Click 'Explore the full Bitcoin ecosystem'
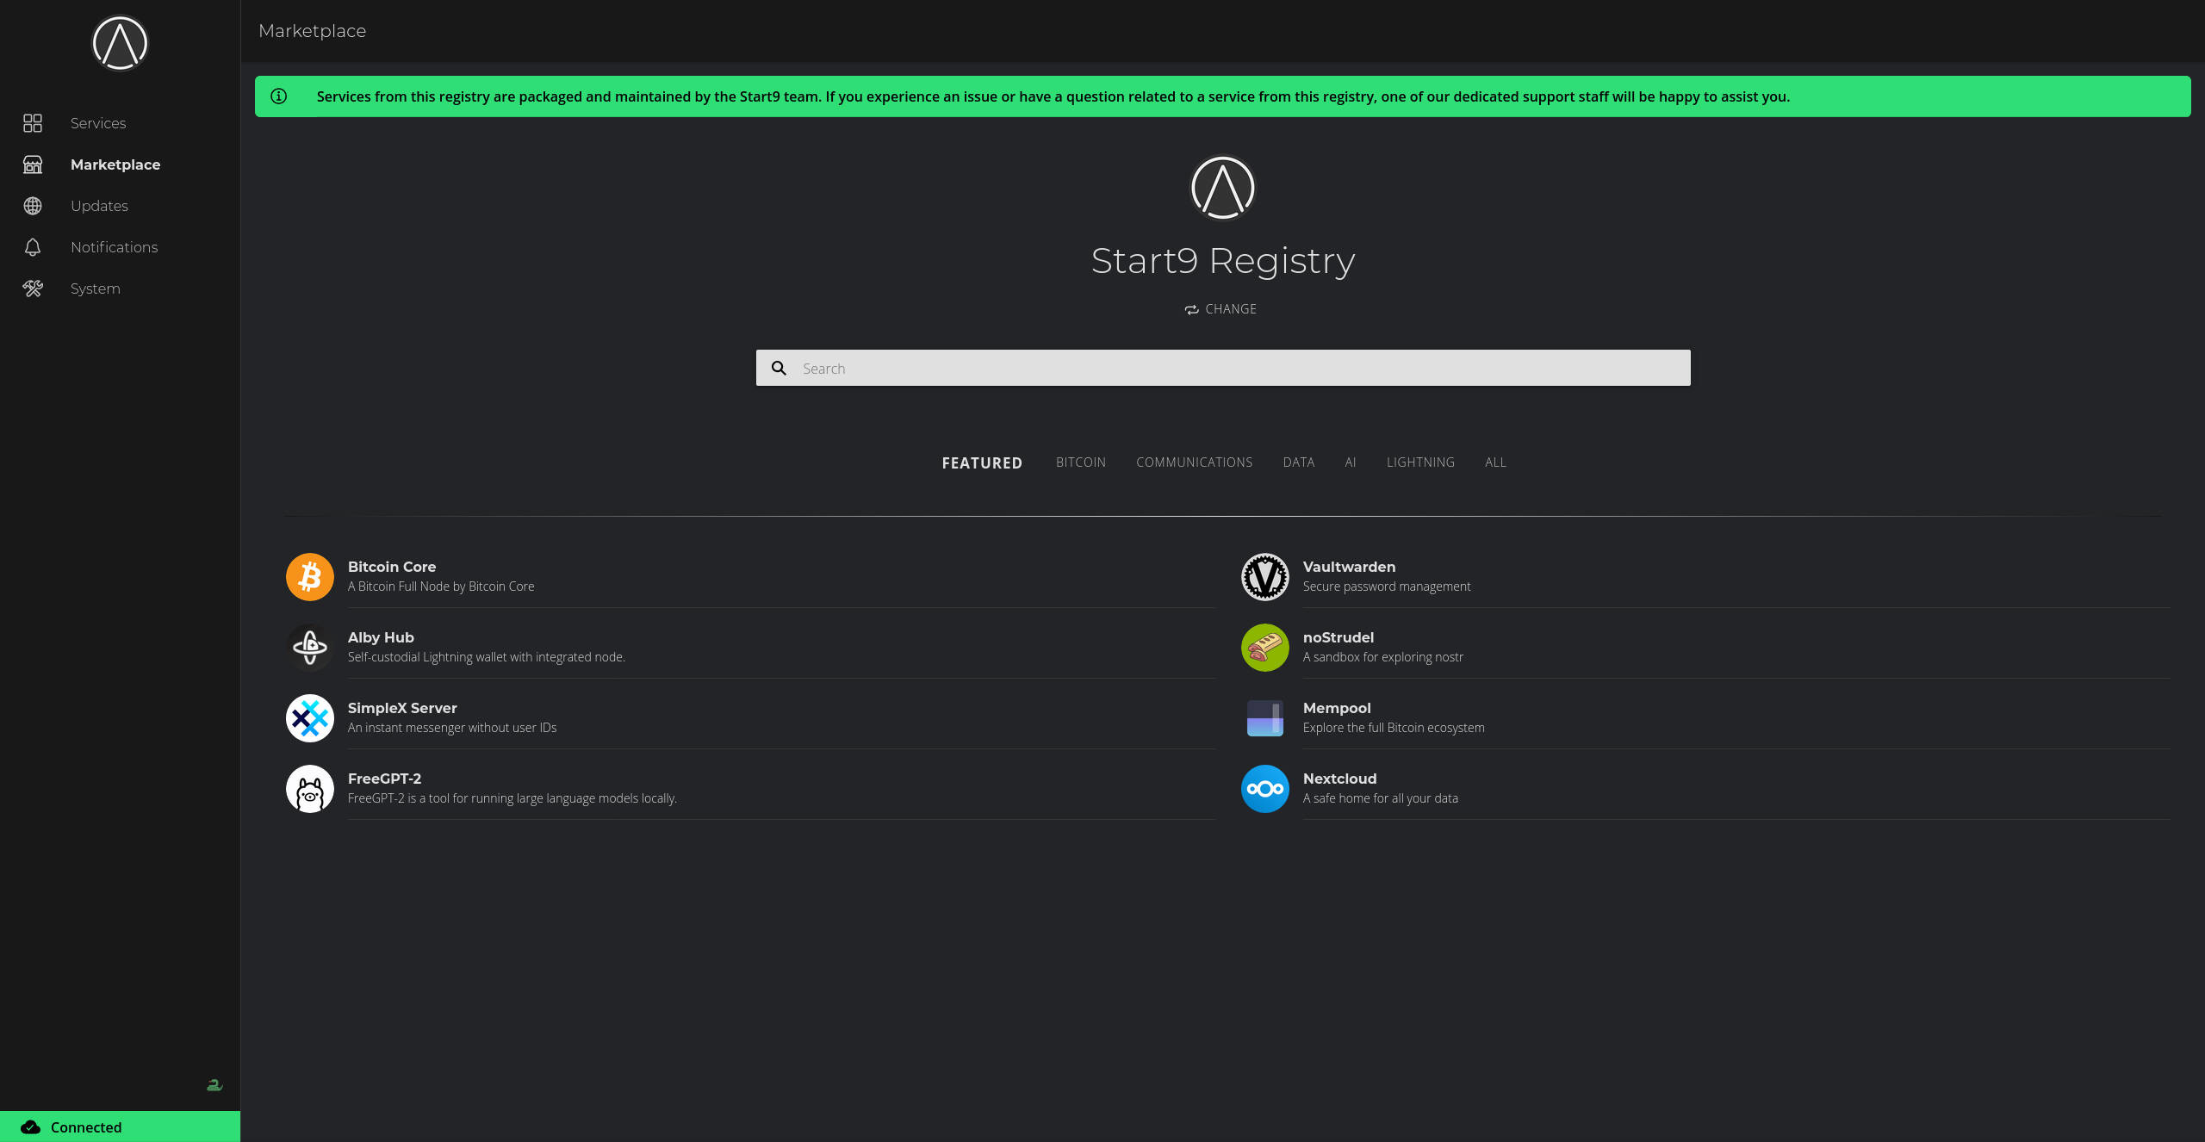This screenshot has width=2205, height=1142. [x=1394, y=728]
